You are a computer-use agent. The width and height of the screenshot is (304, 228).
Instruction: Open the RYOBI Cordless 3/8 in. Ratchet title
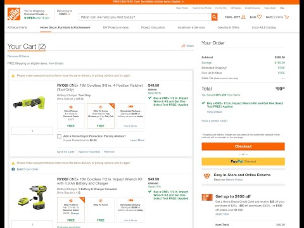[100, 87]
